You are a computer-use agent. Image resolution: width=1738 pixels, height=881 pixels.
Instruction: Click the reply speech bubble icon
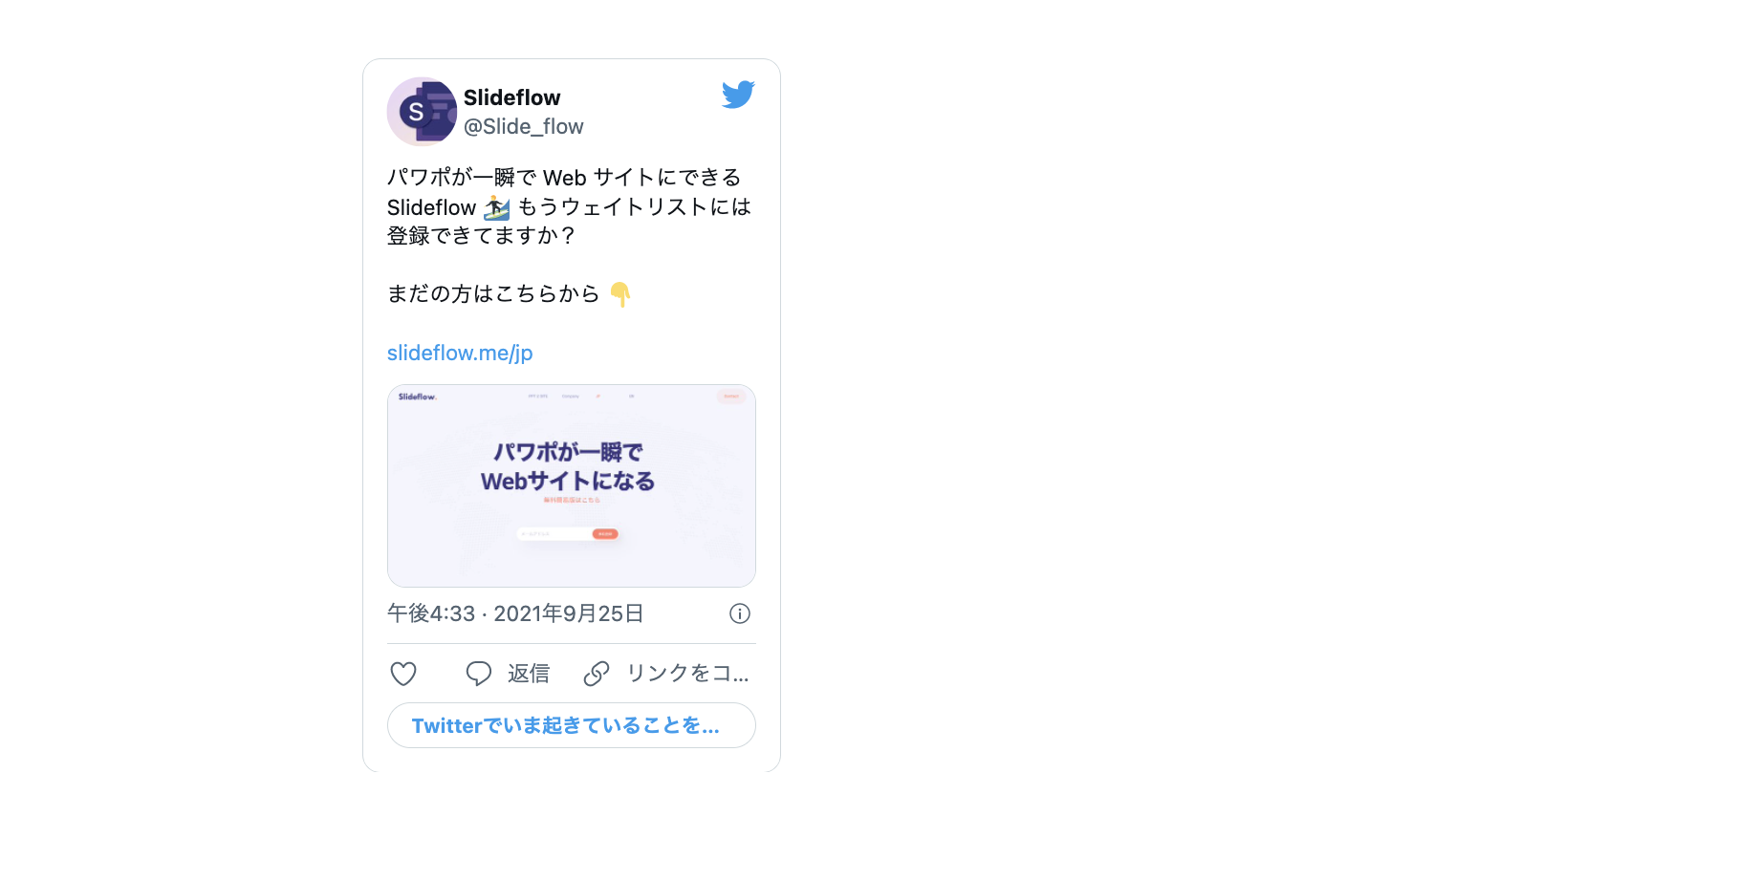478,674
